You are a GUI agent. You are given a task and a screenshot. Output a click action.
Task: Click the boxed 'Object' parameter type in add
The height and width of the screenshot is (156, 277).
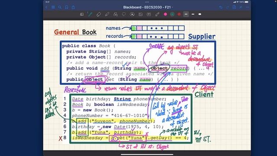(x=159, y=68)
